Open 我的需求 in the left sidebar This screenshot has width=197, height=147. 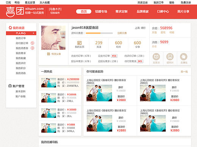click(21, 53)
